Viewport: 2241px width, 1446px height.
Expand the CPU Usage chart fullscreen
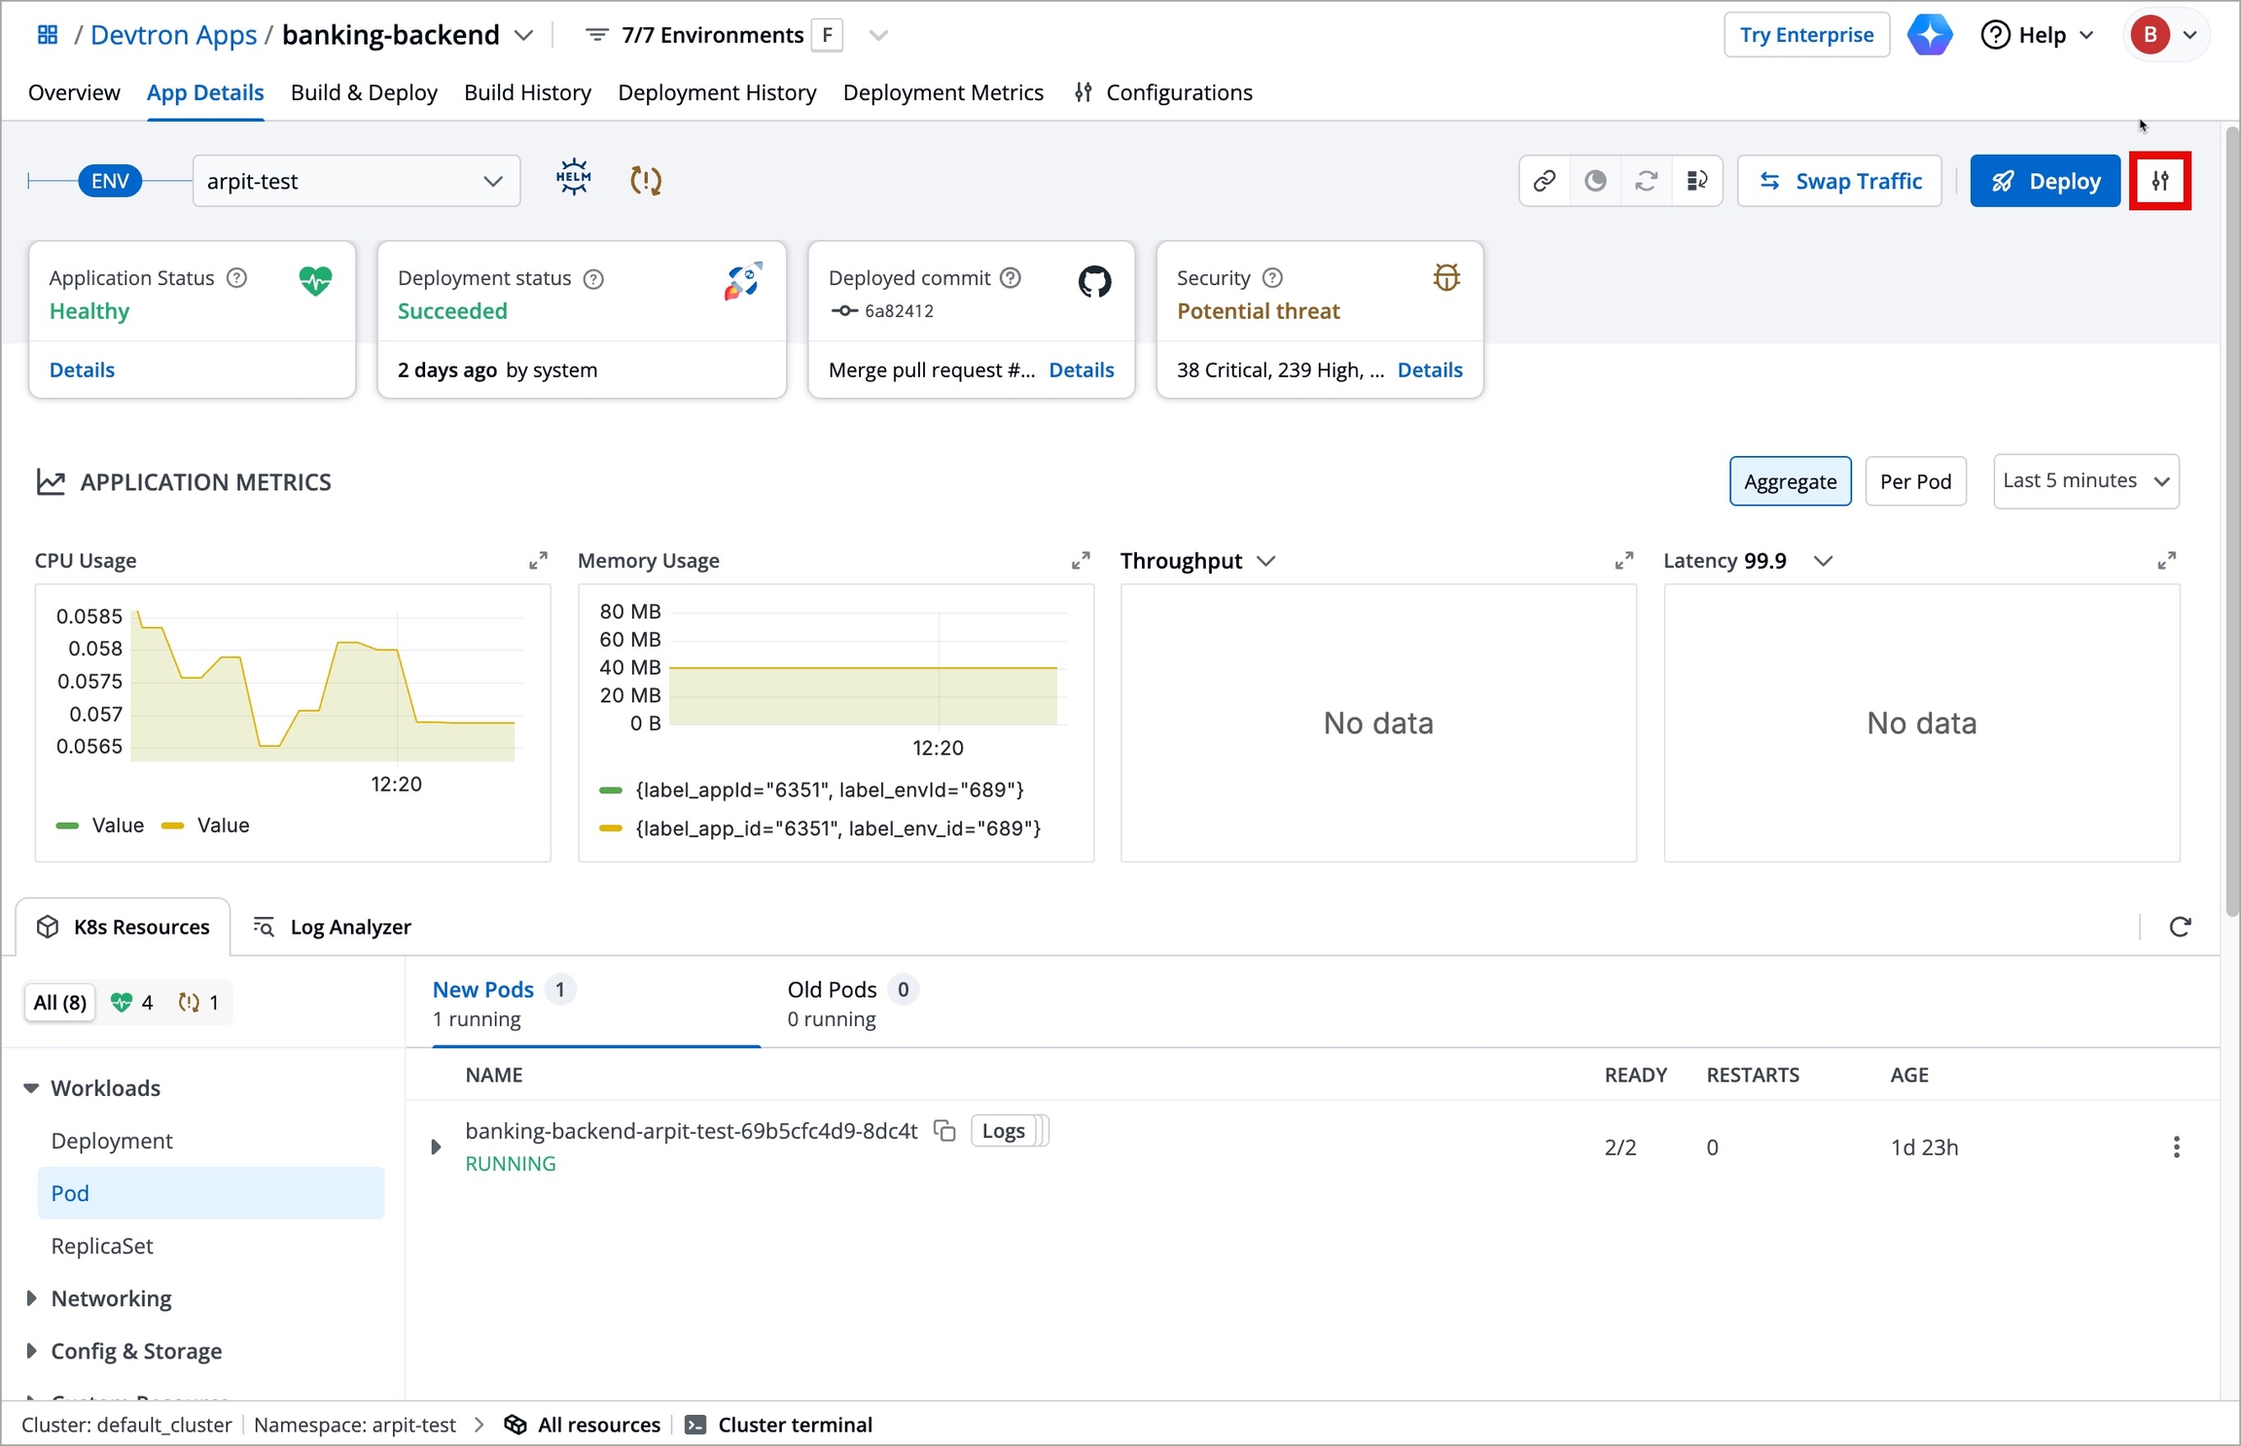click(538, 561)
